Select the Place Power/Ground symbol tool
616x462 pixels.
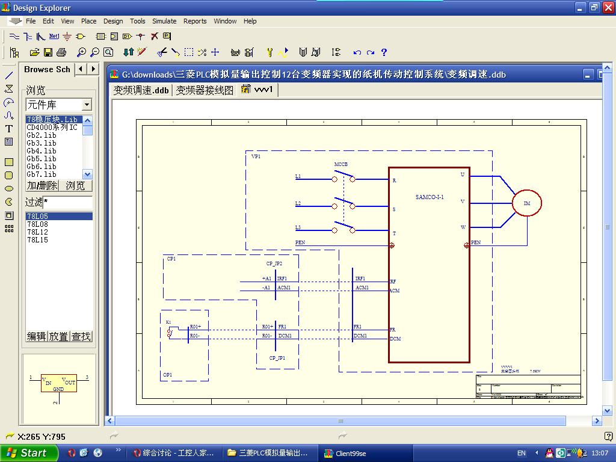click(x=67, y=36)
